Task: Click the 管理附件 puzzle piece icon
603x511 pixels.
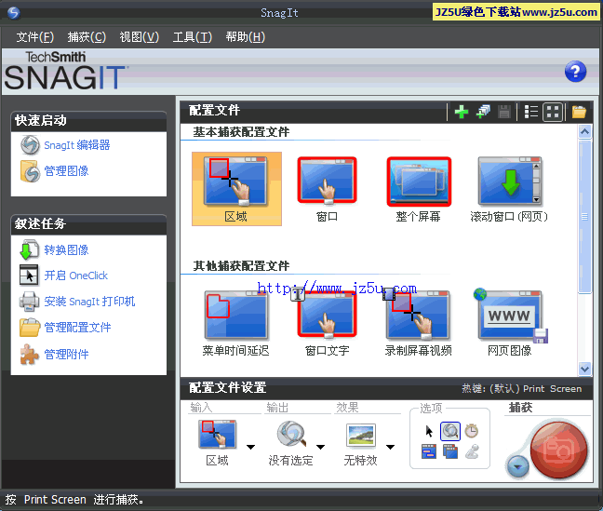Action: 30,354
